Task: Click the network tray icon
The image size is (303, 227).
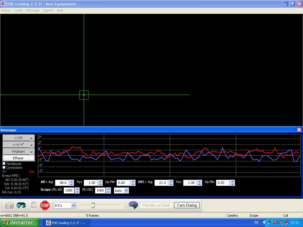Action: (270, 223)
